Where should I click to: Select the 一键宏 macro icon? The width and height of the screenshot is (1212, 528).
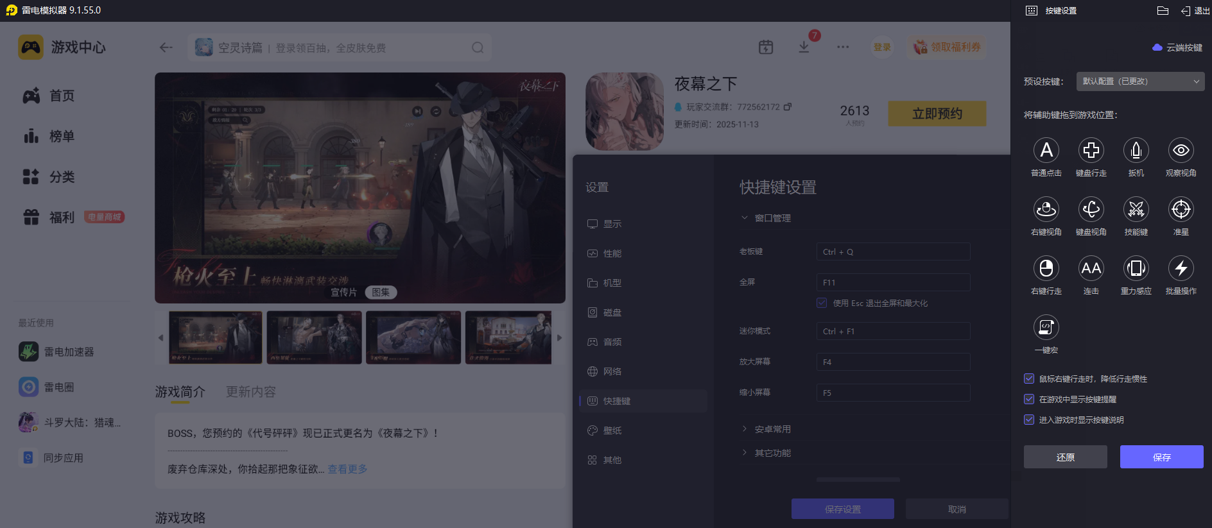[x=1046, y=328]
